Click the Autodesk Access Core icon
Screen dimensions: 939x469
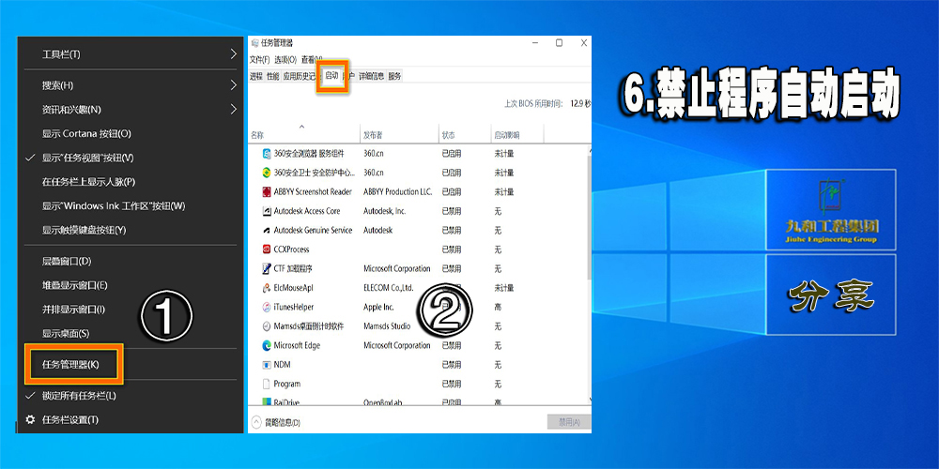point(267,211)
